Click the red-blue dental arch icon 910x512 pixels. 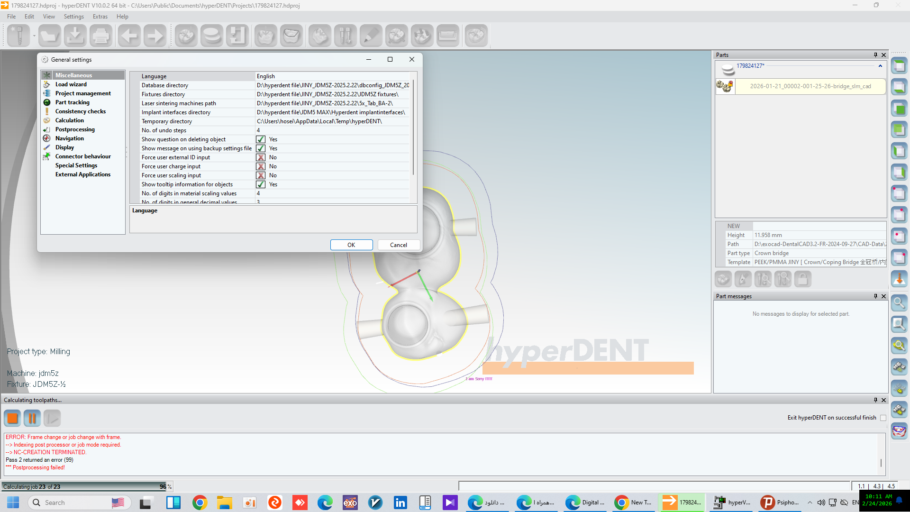899,431
